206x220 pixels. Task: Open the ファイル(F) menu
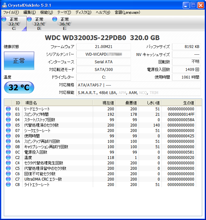coord(11,12)
